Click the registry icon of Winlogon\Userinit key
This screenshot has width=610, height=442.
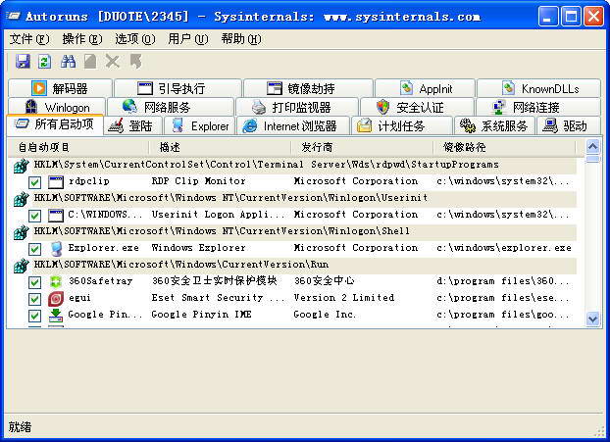pos(22,199)
